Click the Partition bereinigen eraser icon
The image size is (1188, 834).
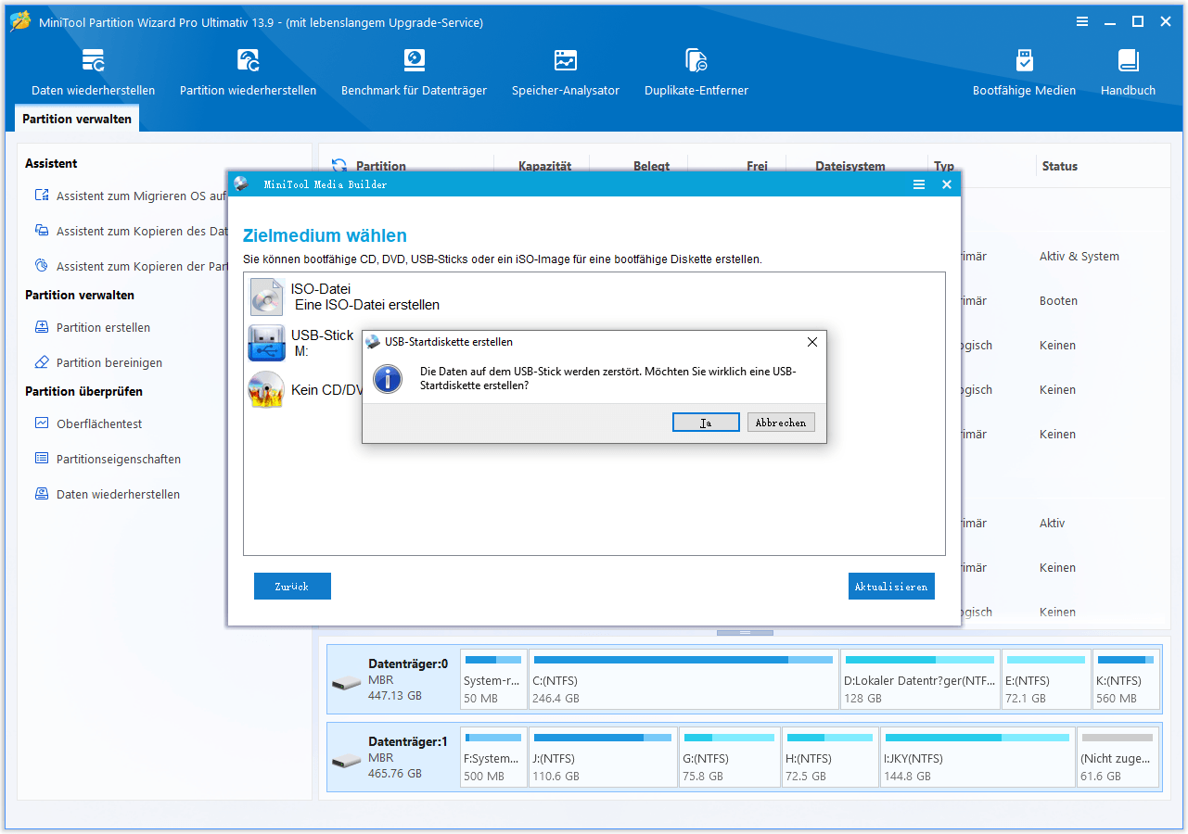click(41, 362)
